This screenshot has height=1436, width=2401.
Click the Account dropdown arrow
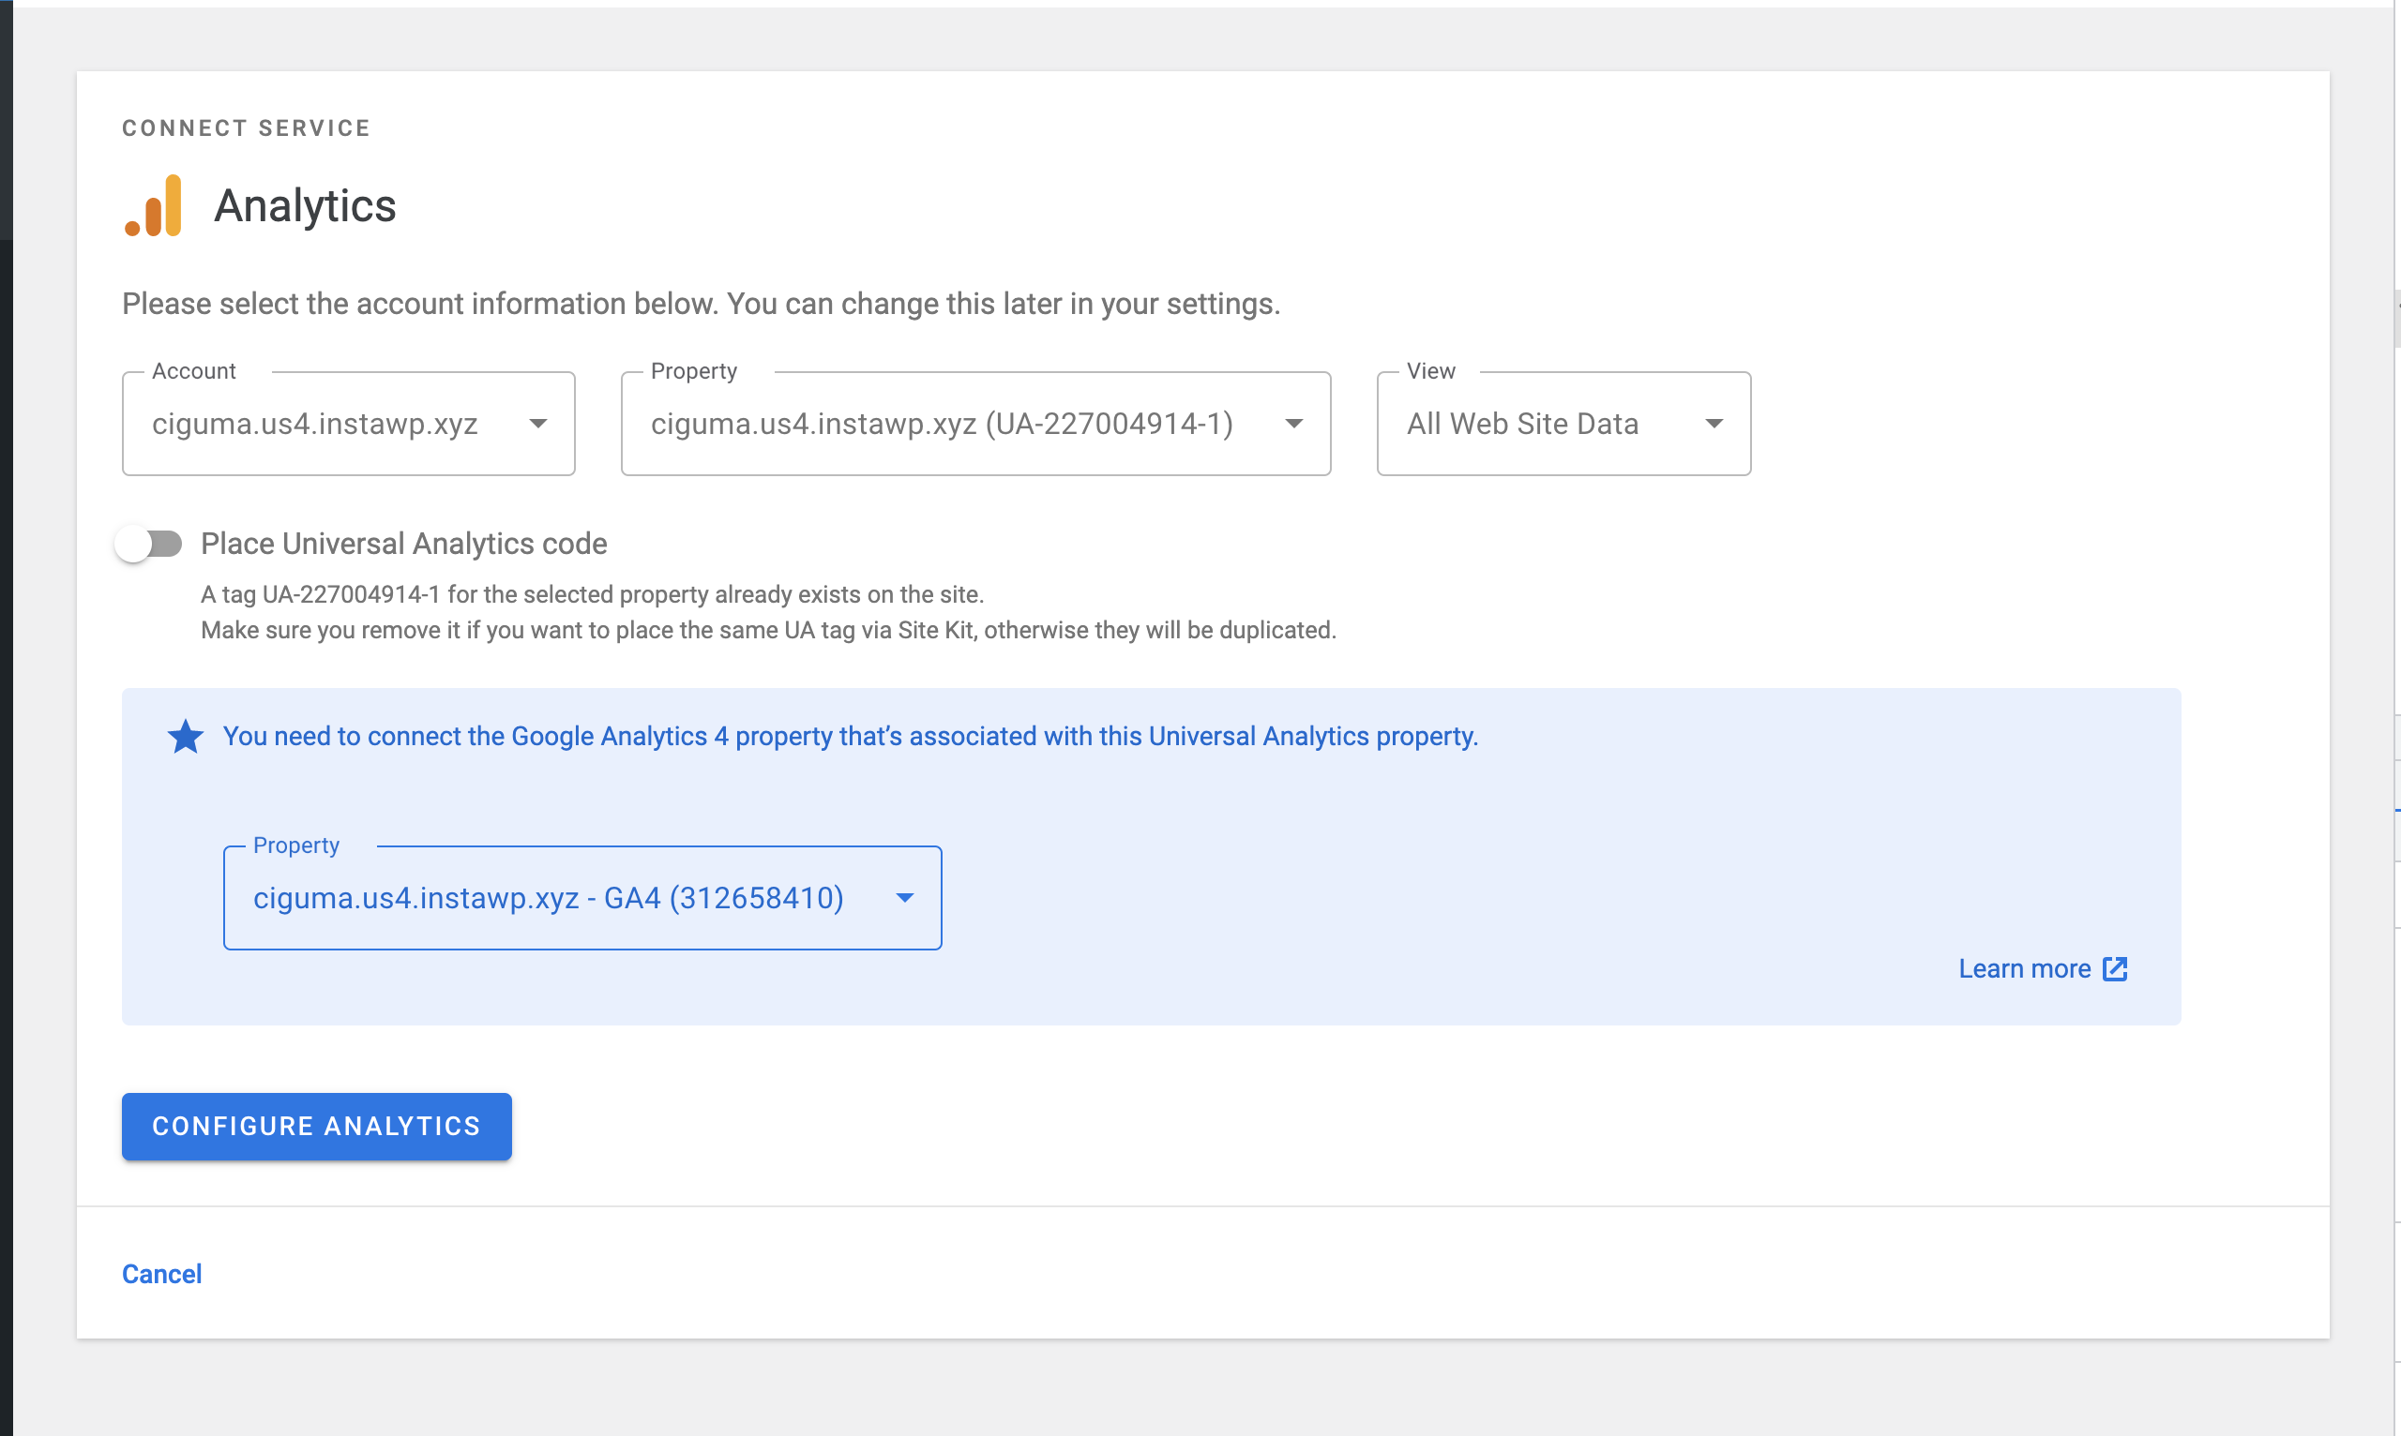[538, 424]
